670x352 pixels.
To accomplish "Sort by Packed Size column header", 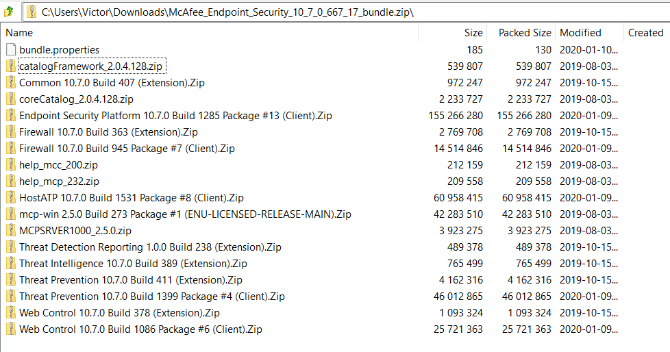I will point(524,33).
